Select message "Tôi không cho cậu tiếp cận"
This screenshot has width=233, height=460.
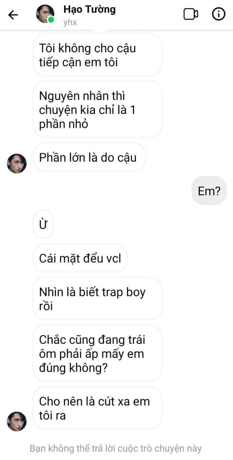pos(97,55)
